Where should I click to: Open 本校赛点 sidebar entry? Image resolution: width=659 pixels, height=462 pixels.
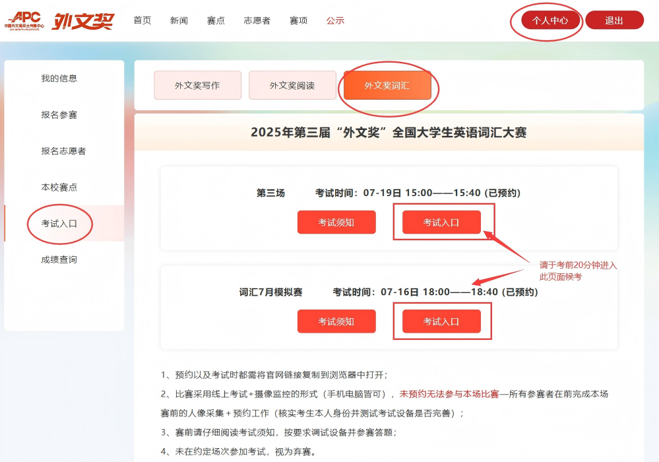tap(59, 187)
